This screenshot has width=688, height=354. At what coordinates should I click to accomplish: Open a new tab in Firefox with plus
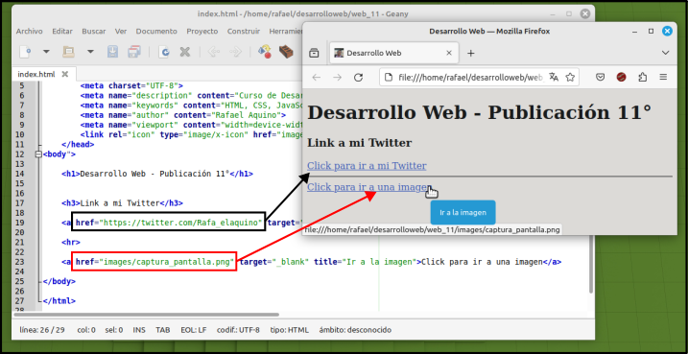click(x=471, y=53)
